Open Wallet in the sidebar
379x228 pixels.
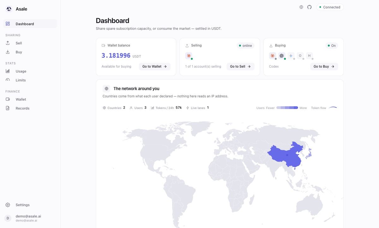pos(30,99)
